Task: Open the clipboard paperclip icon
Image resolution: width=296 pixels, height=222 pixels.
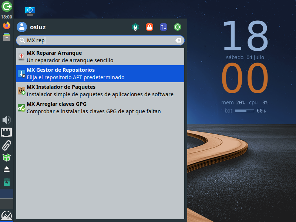Action: (x=7, y=145)
